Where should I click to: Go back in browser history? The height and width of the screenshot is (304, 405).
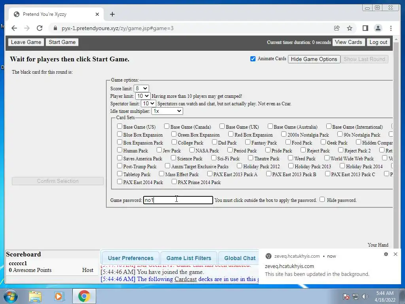[x=14, y=28]
